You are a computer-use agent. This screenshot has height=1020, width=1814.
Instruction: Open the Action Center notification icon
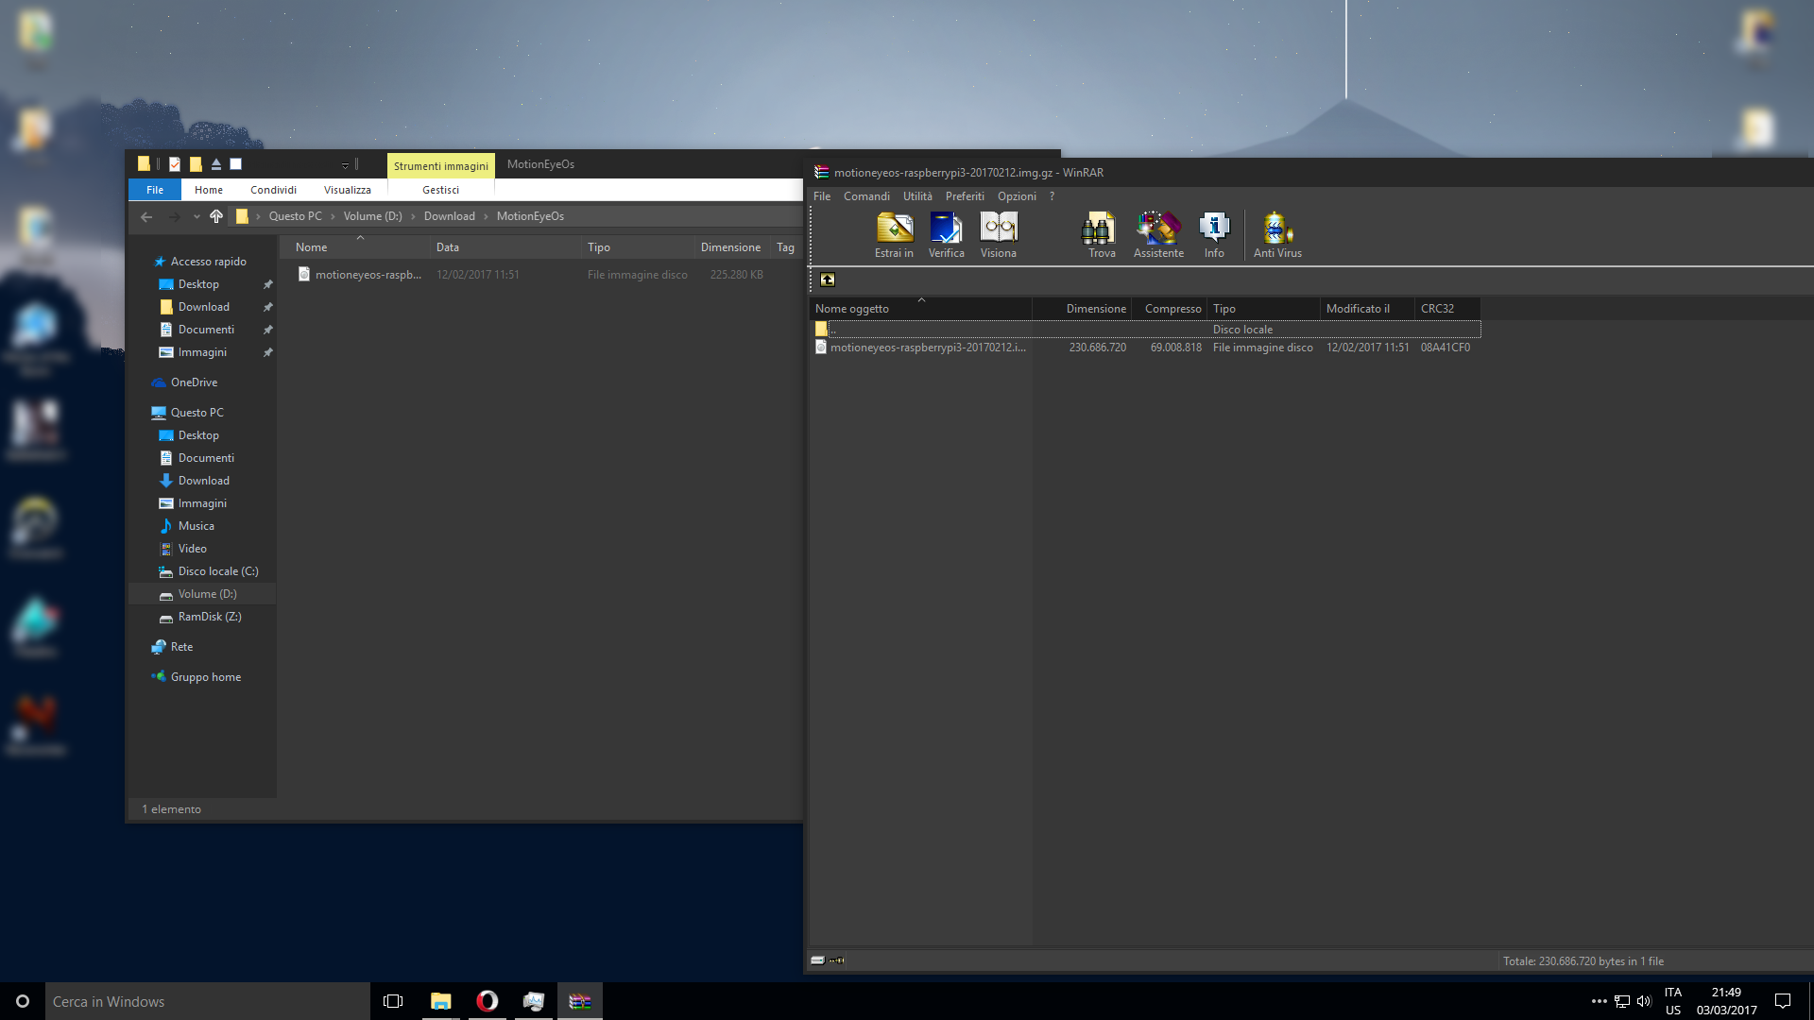point(1783,1001)
